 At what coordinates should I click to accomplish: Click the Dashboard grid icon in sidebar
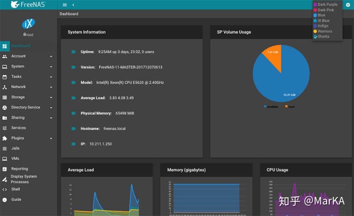click(4, 46)
